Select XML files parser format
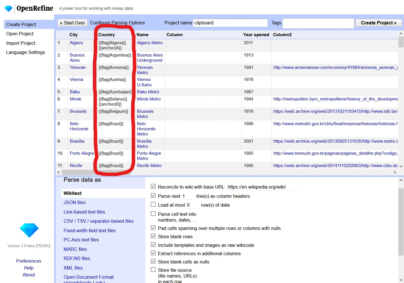This screenshot has height=283, width=404. point(73,268)
